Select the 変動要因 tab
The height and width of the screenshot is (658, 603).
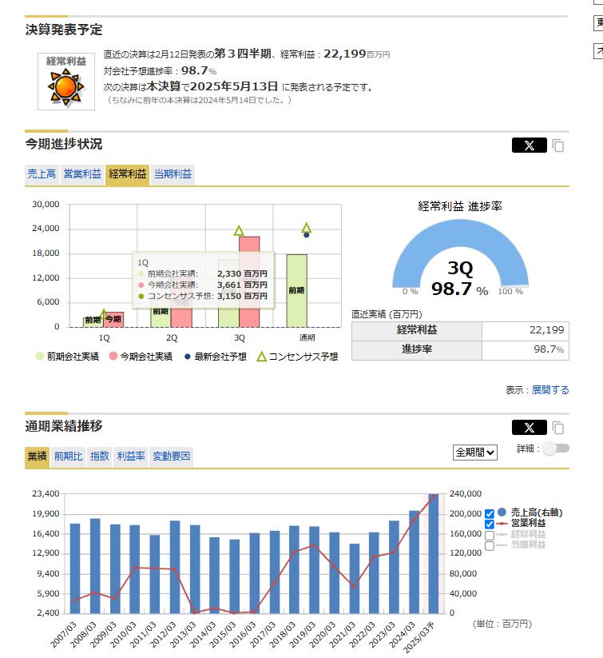click(x=171, y=457)
